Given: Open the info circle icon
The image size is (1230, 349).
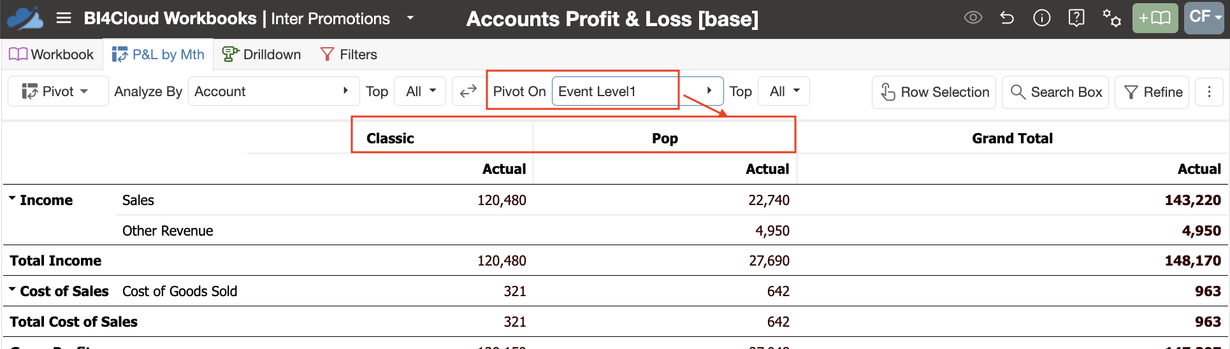Looking at the screenshot, I should (x=1041, y=18).
